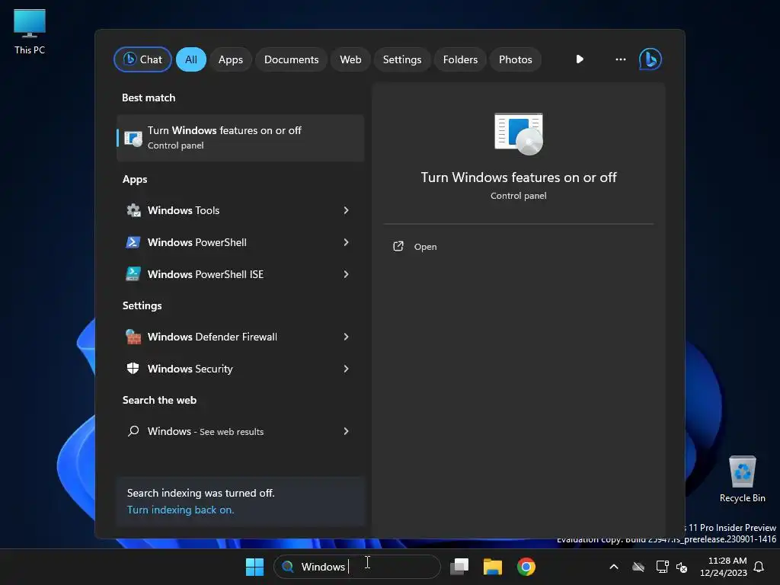
Task: Expand the Windows Defender Firewall chevron
Action: click(x=347, y=337)
